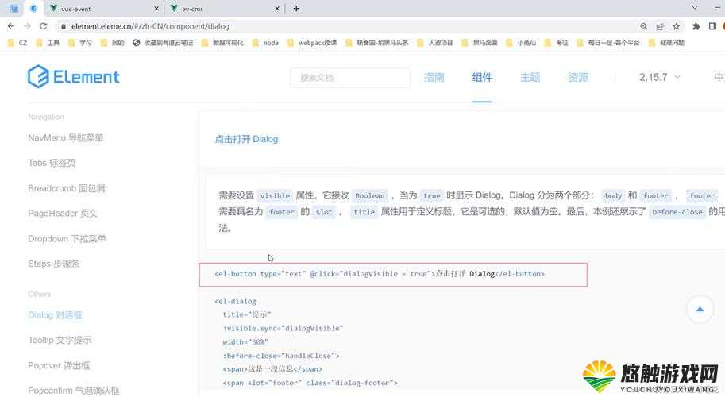Select the active Element docs tab
725x397 pixels.
(x=34, y=8)
